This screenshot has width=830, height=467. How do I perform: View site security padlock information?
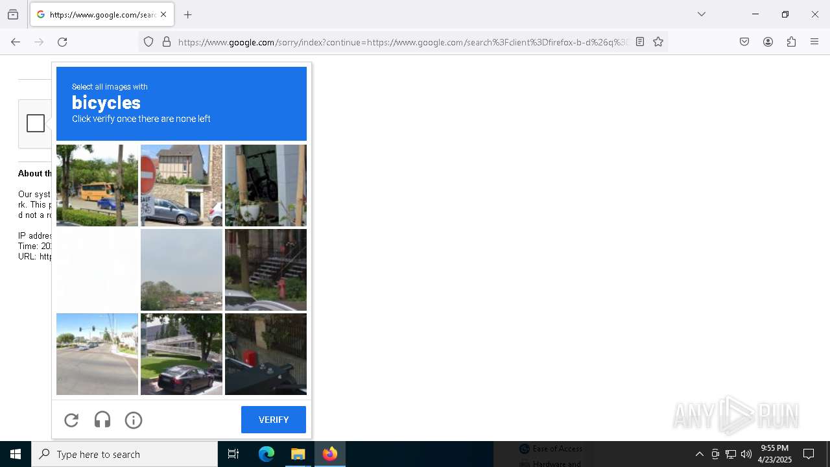coord(167,42)
